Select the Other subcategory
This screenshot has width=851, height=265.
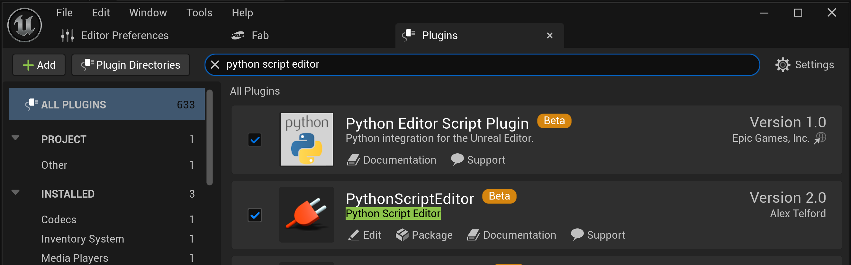click(x=54, y=165)
